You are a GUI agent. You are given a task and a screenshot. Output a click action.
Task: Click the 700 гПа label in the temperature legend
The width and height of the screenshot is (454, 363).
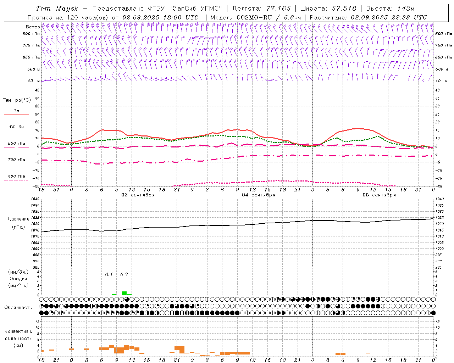click(17, 160)
